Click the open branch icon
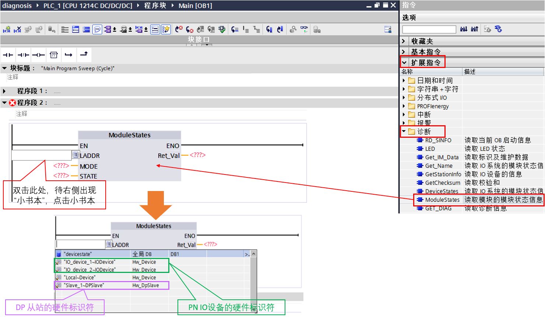The width and height of the screenshot is (545, 317). click(68, 55)
